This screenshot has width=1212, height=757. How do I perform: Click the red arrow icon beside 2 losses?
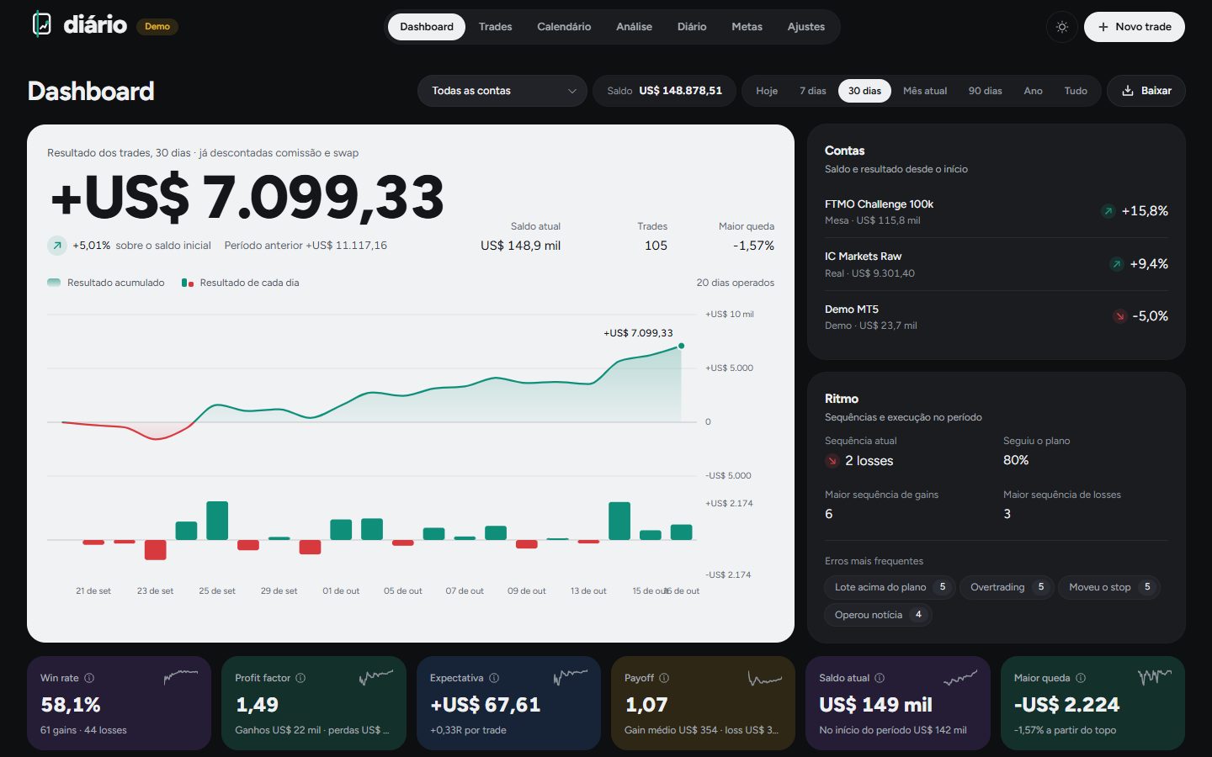tap(832, 461)
